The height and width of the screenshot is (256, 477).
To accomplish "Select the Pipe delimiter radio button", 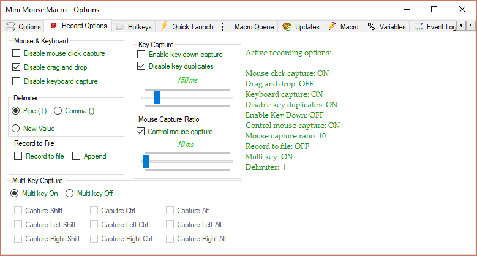I will pyautogui.click(x=15, y=111).
